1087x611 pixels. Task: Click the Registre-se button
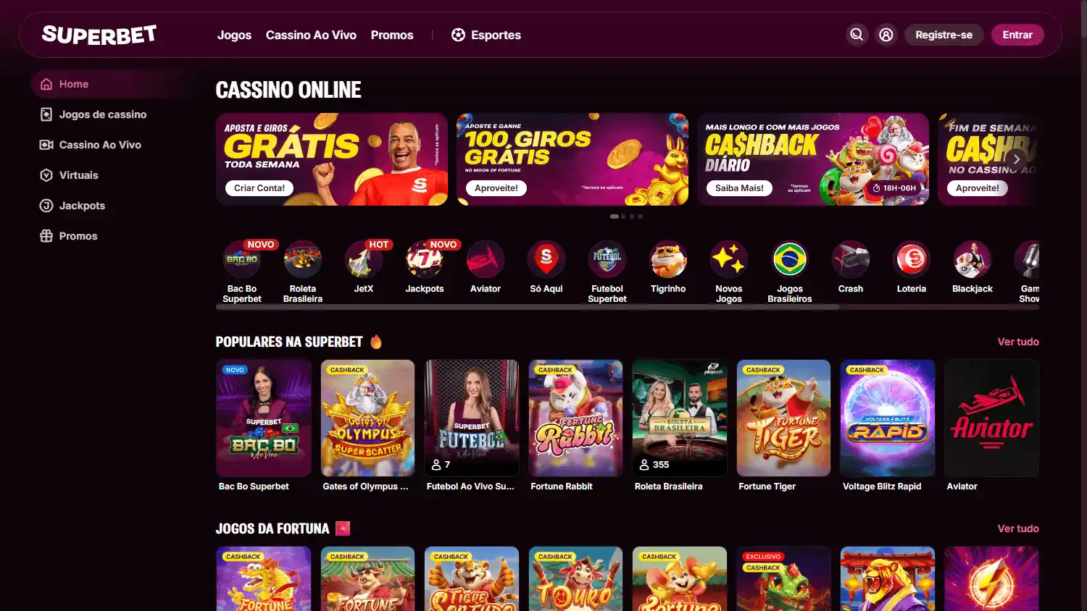pyautogui.click(x=944, y=35)
